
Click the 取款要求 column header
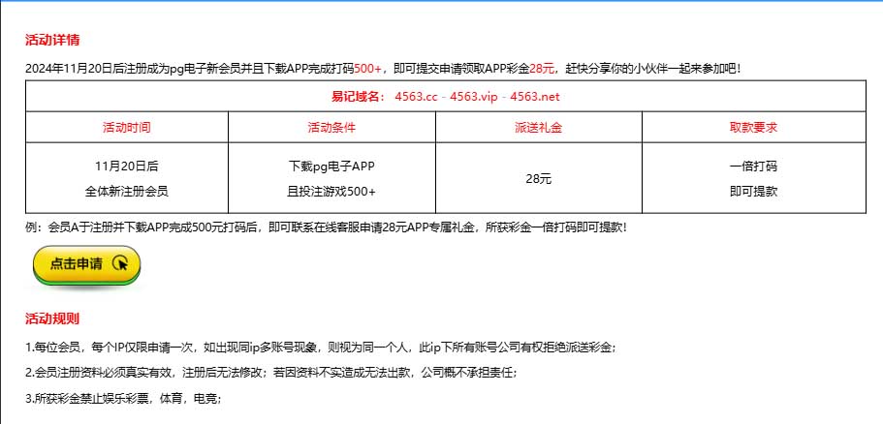click(x=753, y=128)
